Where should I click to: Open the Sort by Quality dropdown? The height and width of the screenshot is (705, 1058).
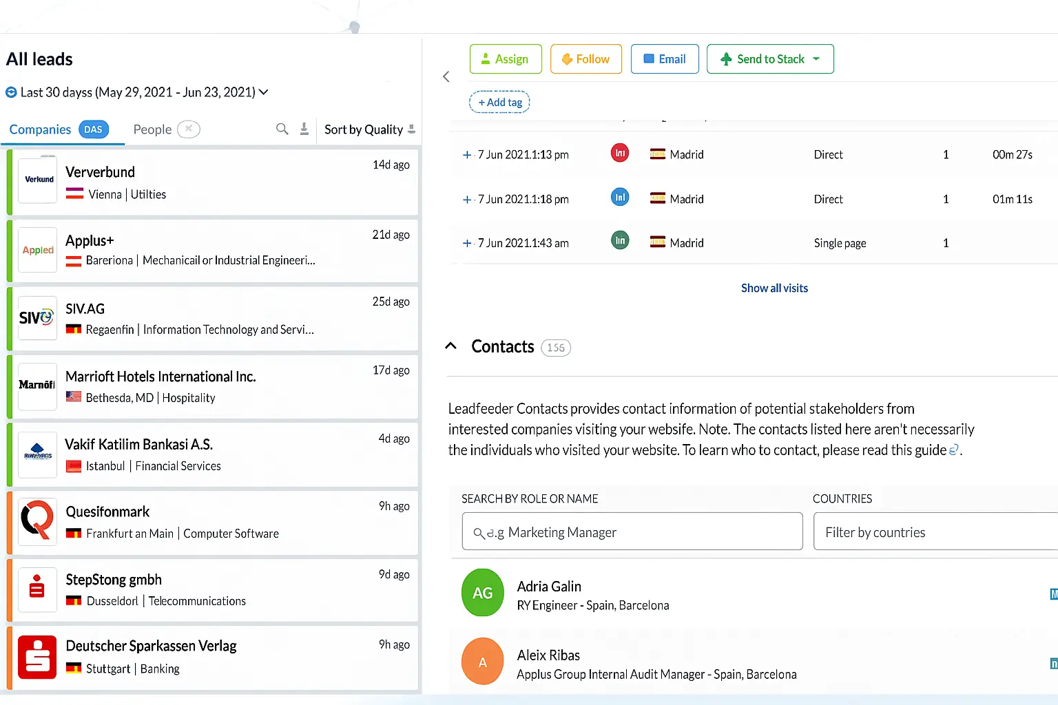369,129
